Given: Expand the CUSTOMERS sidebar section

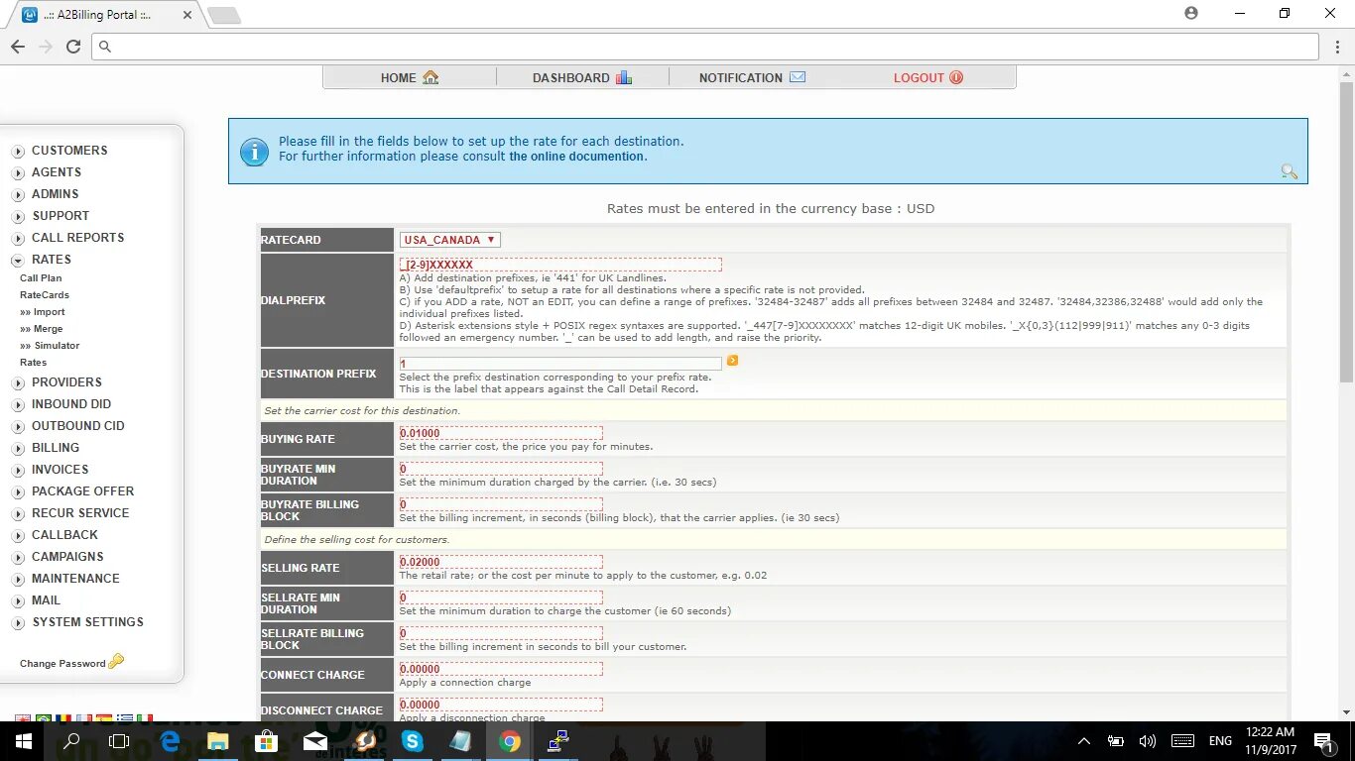Looking at the screenshot, I should point(18,151).
